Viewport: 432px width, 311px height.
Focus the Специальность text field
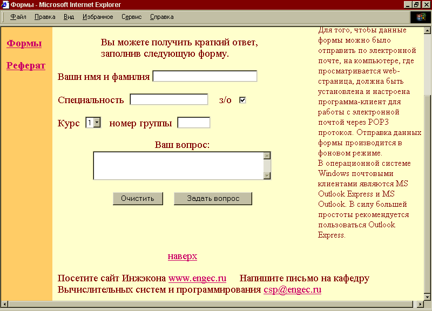pos(169,99)
